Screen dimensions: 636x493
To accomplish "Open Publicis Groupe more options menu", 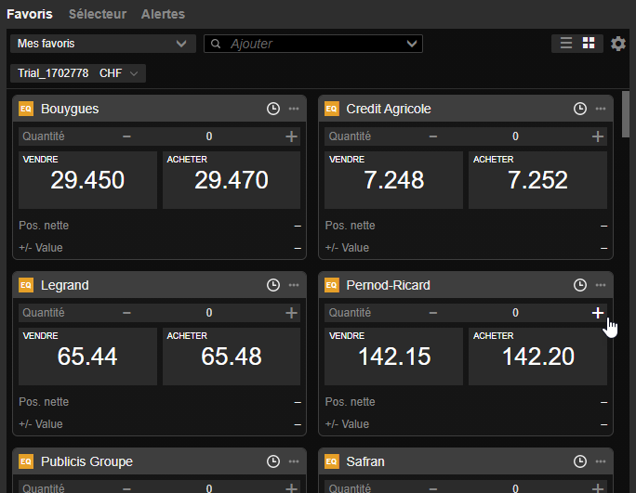I will (x=294, y=461).
